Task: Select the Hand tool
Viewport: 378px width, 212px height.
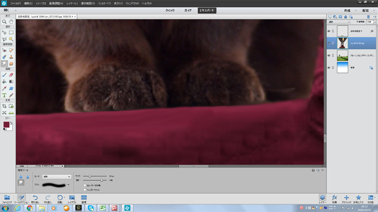Action: 11,22
